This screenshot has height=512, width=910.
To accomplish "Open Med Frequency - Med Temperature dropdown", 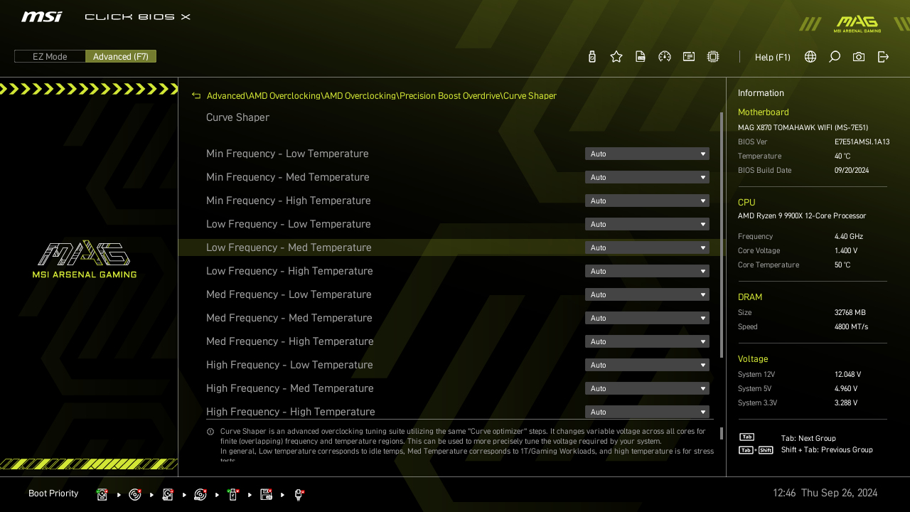I will tap(647, 318).
